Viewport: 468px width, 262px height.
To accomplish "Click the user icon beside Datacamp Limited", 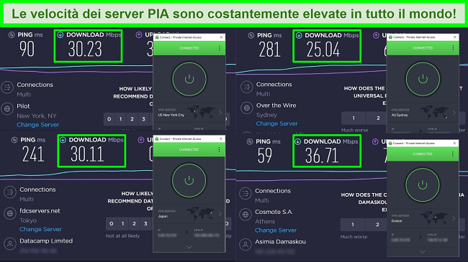I will [x=10, y=243].
